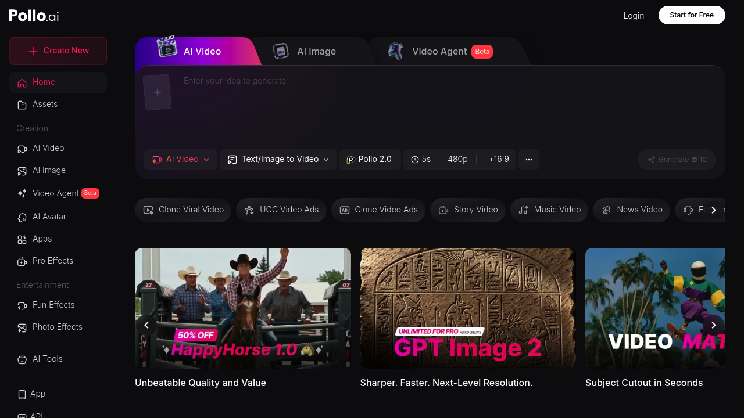
Task: Open the Text/Image to Video dropdown
Action: click(x=278, y=160)
